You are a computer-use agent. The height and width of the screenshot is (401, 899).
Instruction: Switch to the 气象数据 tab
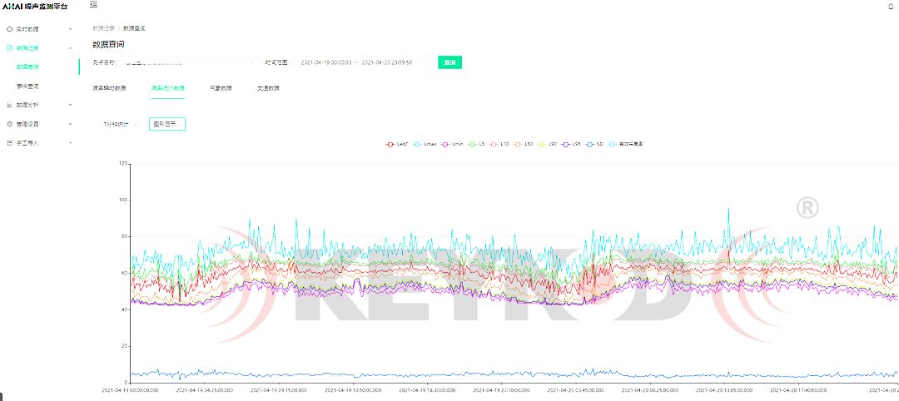pyautogui.click(x=221, y=87)
